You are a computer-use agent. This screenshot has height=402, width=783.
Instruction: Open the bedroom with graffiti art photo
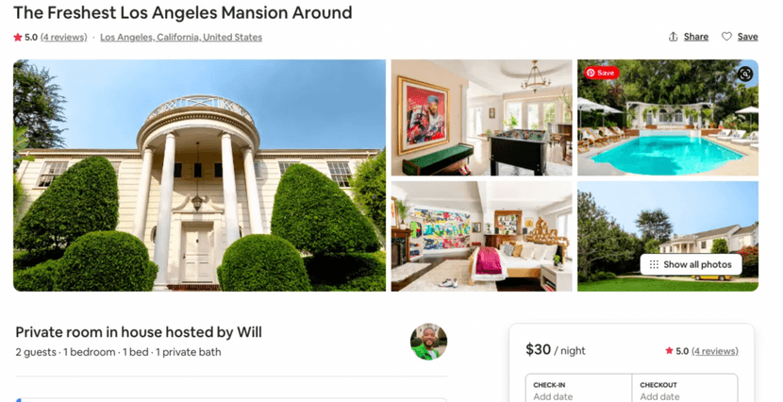tap(481, 236)
